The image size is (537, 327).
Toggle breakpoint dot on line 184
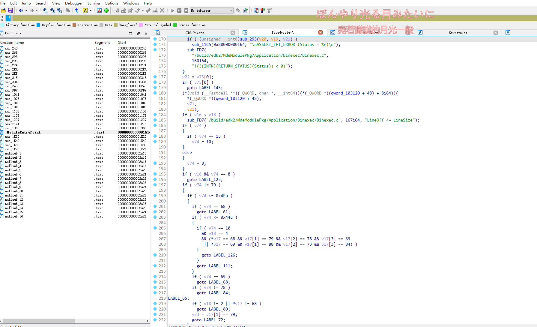(155, 115)
